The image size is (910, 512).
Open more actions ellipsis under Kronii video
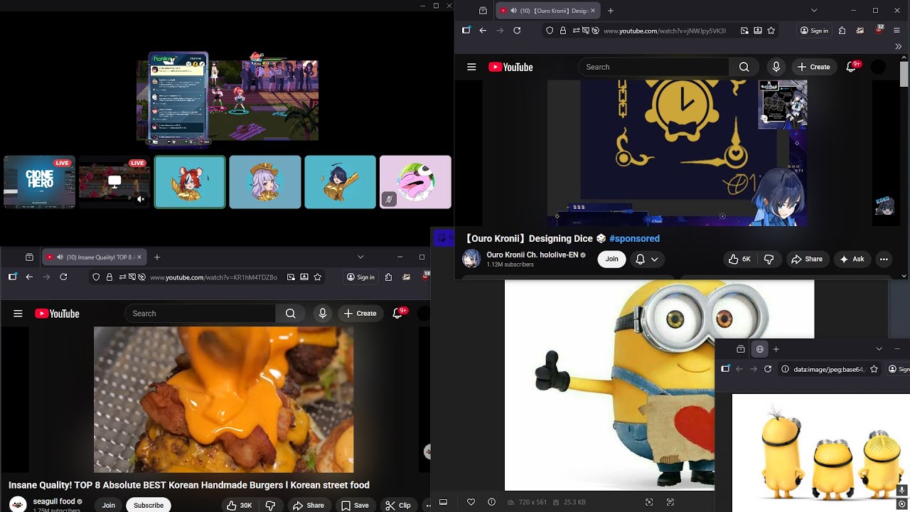(x=884, y=259)
